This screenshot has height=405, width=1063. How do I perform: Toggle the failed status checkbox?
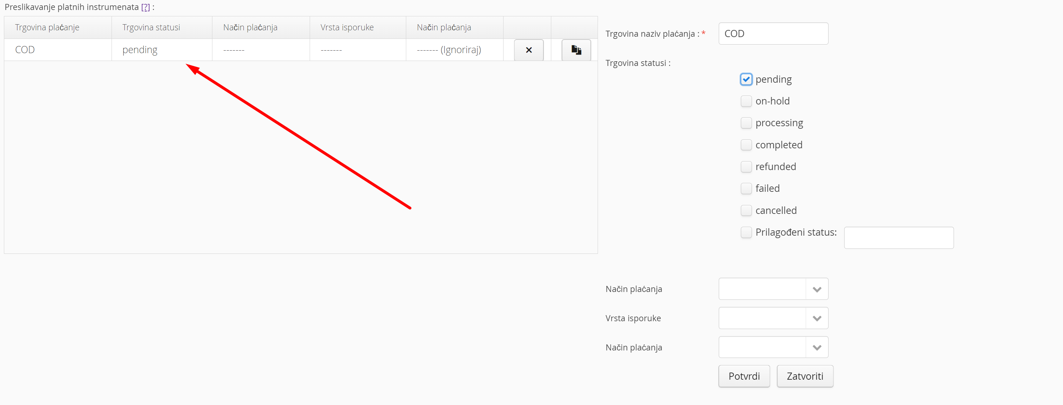(x=746, y=189)
